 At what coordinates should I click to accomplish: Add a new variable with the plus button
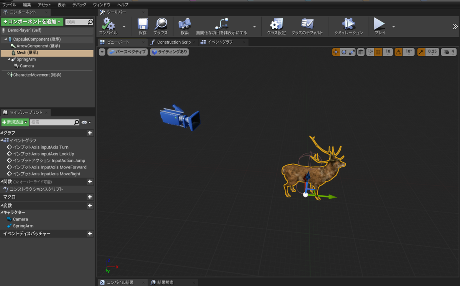tap(90, 206)
